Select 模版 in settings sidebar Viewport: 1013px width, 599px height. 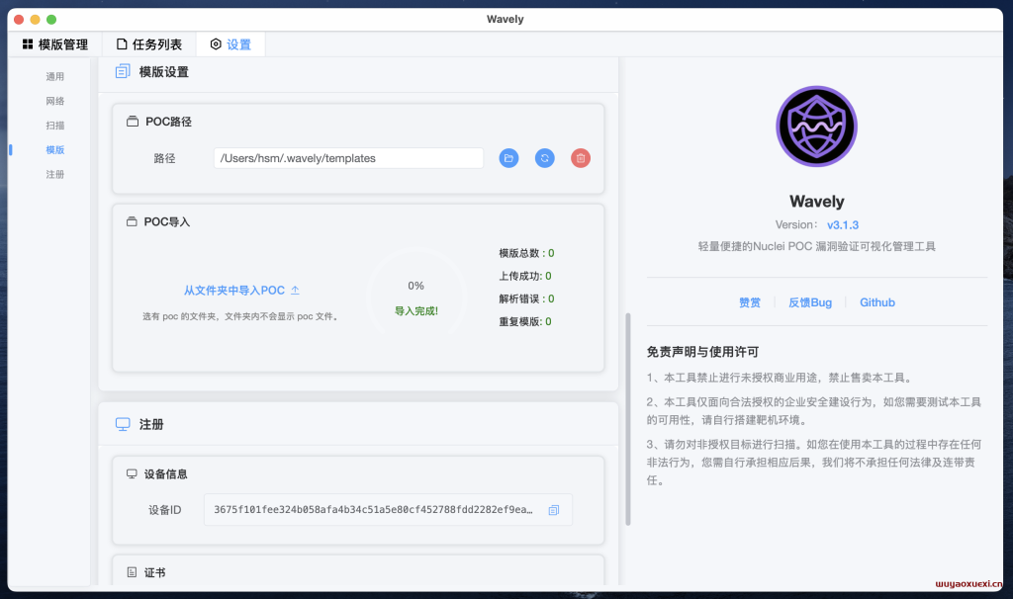pyautogui.click(x=55, y=150)
